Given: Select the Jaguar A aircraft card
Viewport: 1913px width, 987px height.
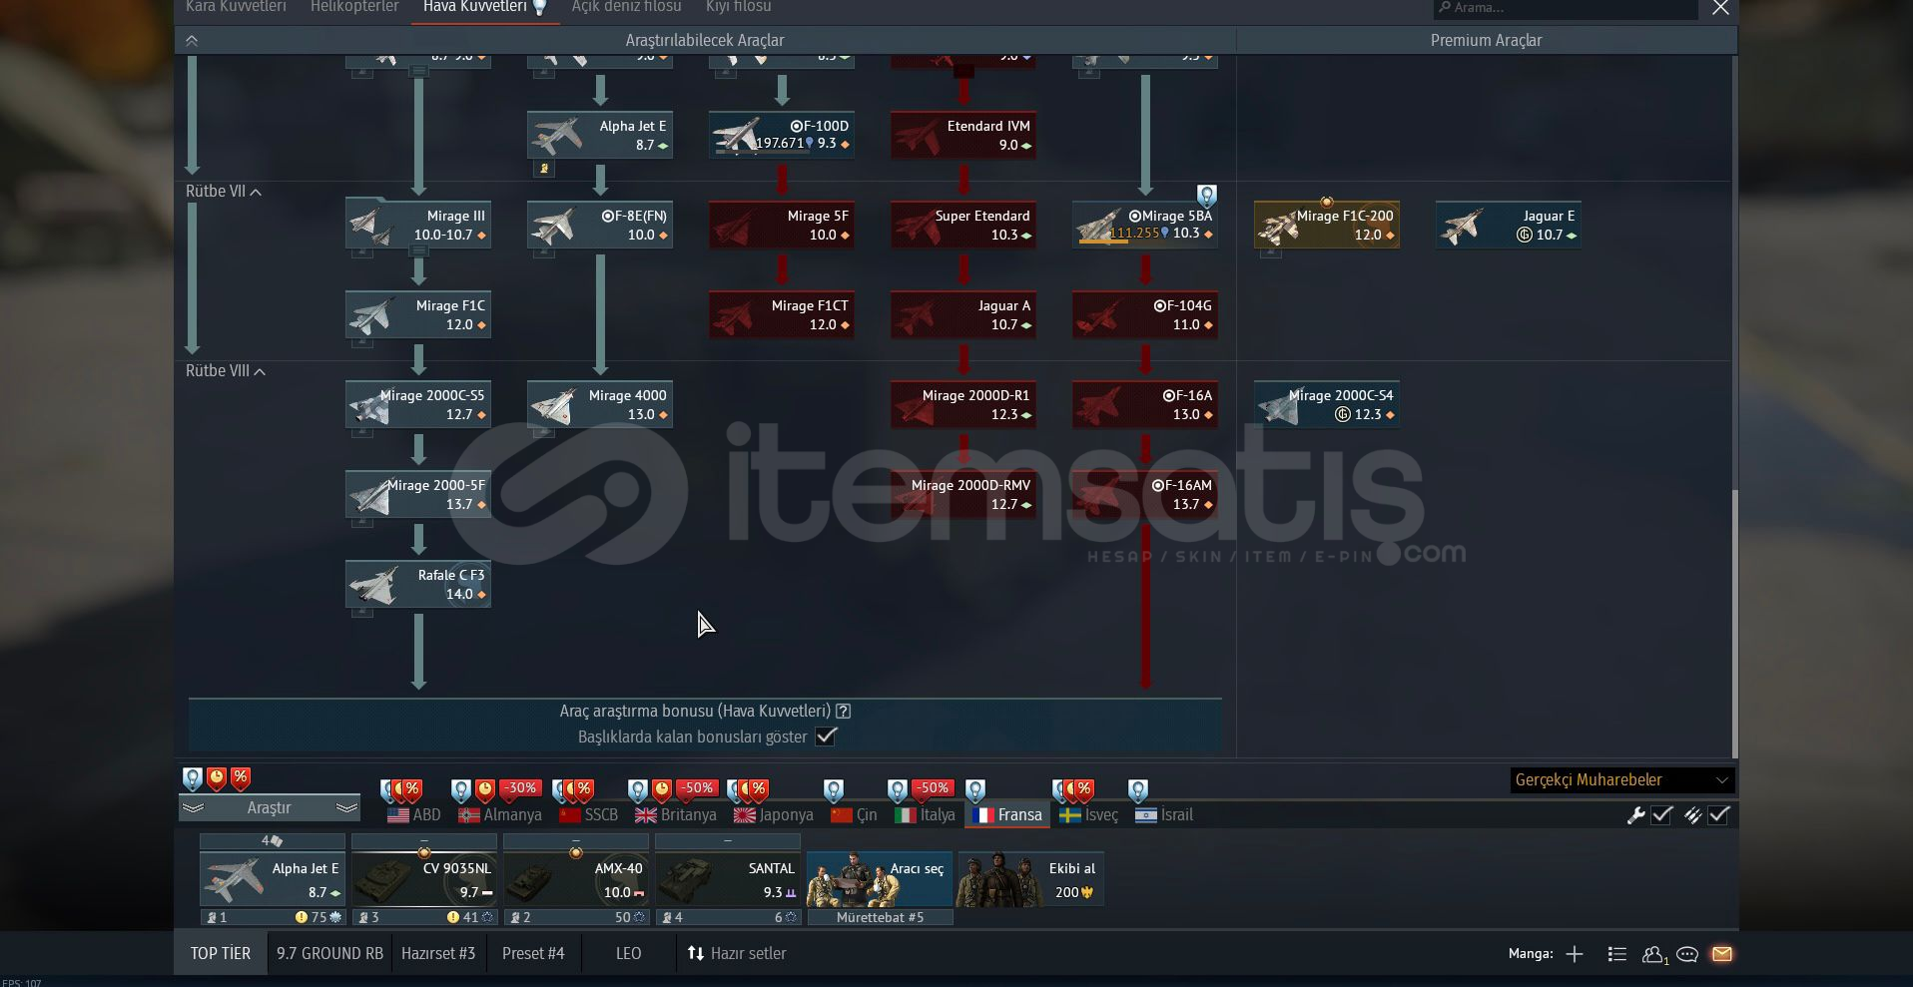Looking at the screenshot, I should 963,314.
